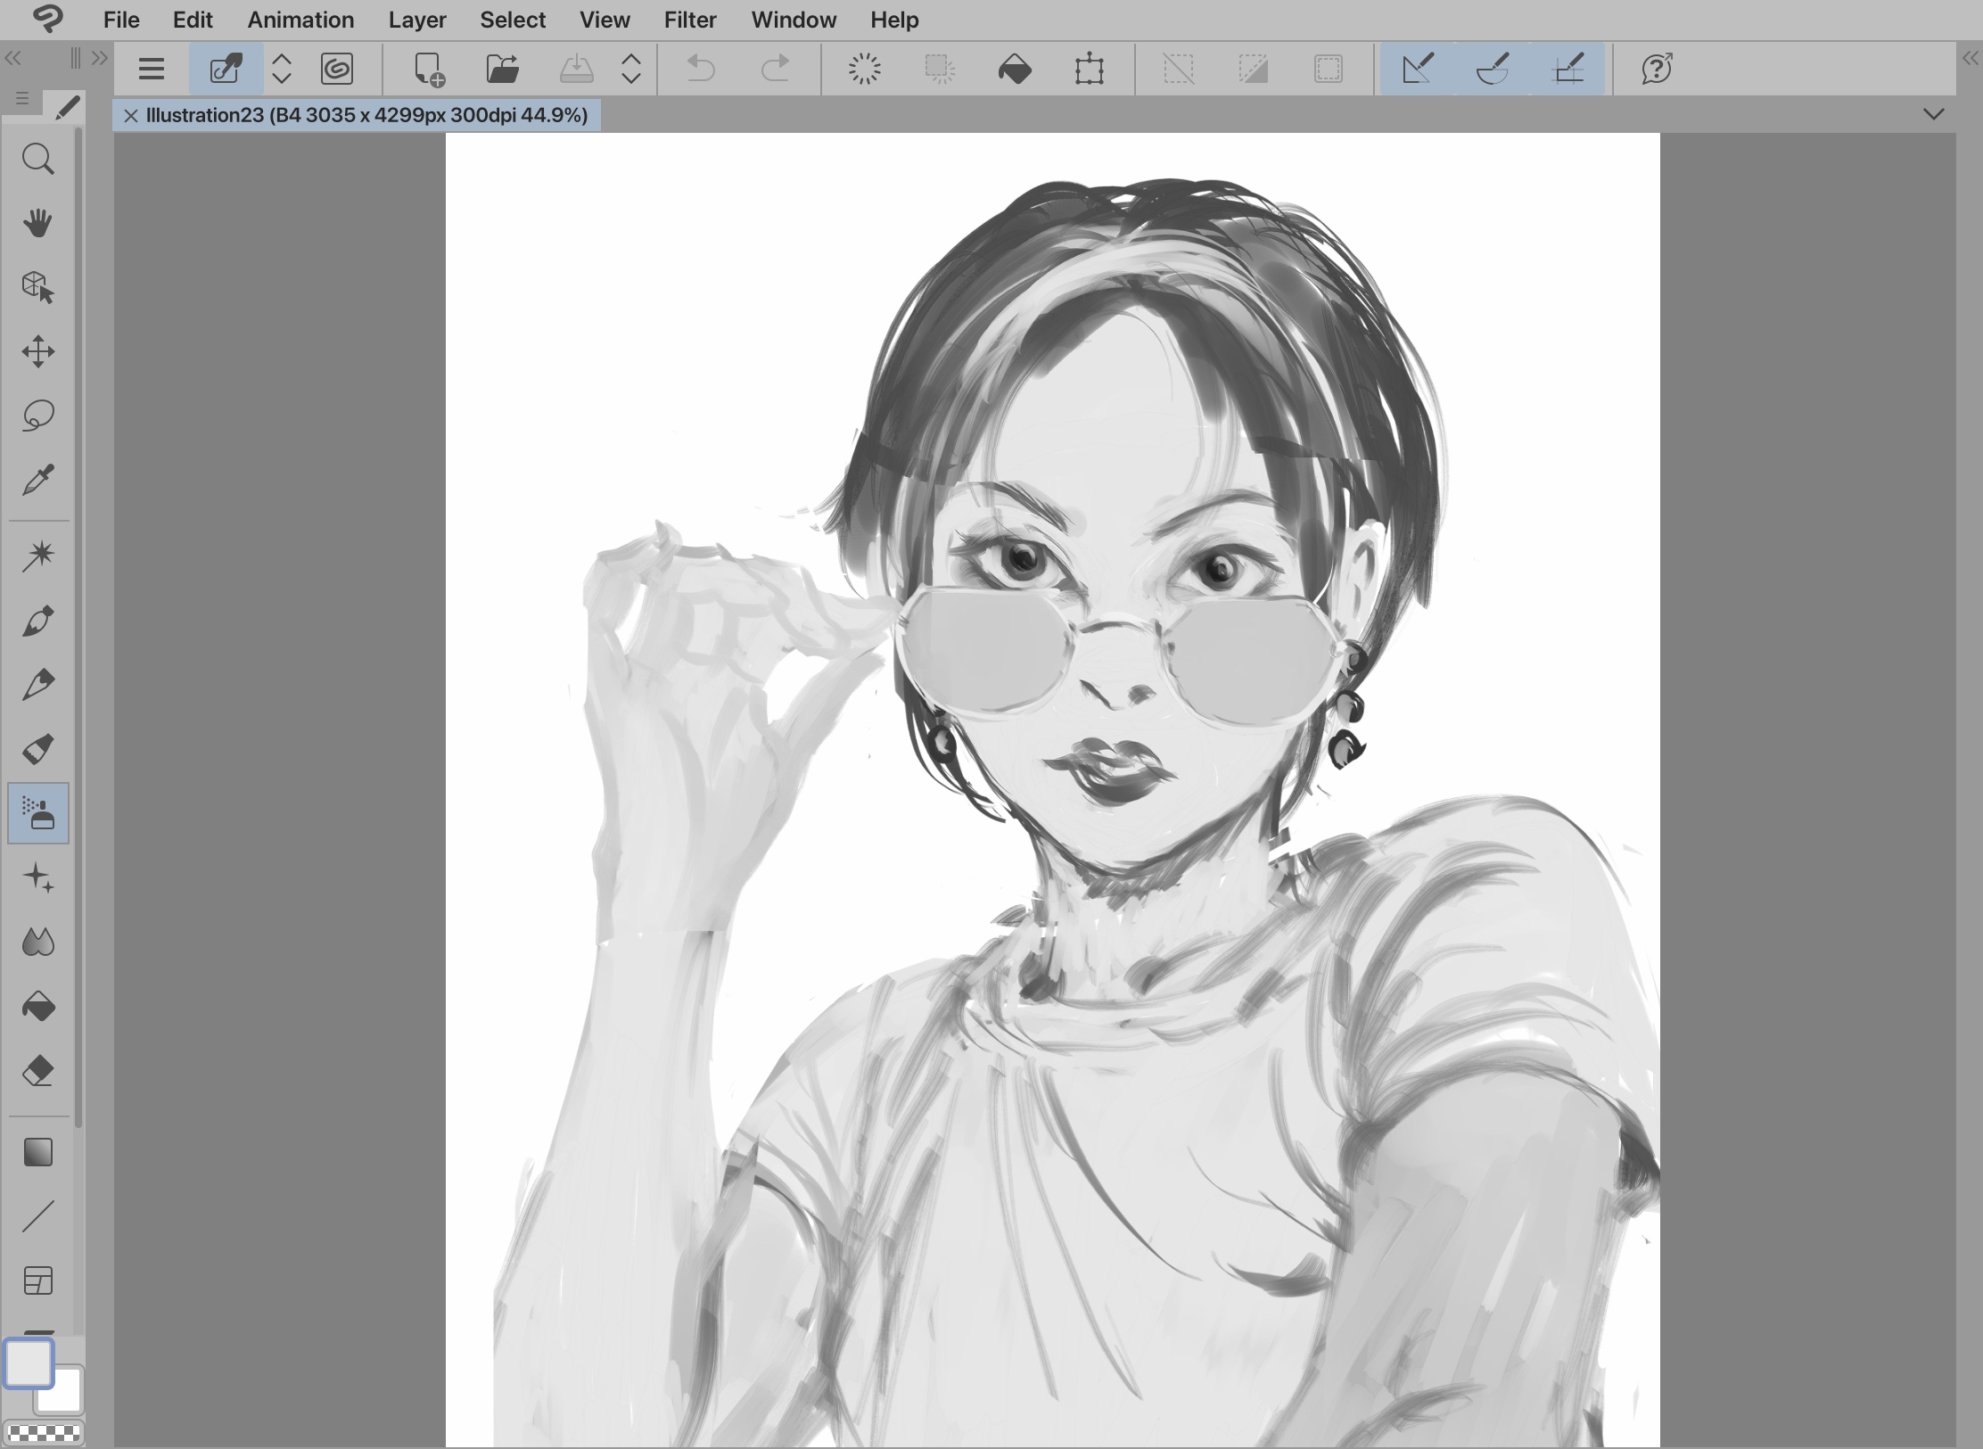Open the Filter menu
This screenshot has height=1449, width=1983.
(x=690, y=20)
